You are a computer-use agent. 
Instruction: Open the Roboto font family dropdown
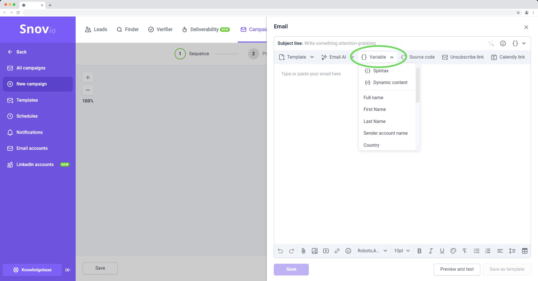click(372, 251)
